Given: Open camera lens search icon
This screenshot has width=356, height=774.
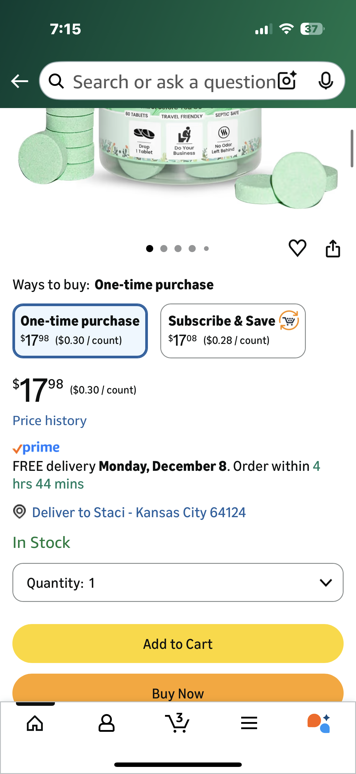Looking at the screenshot, I should coord(287,81).
